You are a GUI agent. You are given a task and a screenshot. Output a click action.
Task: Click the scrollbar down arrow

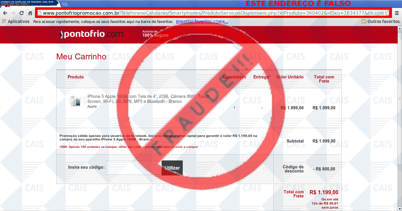point(400,208)
